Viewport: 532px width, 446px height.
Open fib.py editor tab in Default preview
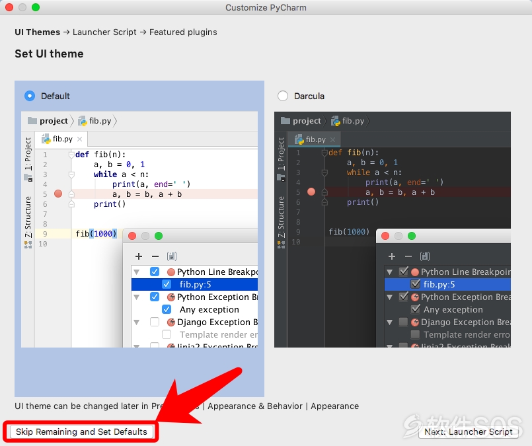tap(61, 139)
